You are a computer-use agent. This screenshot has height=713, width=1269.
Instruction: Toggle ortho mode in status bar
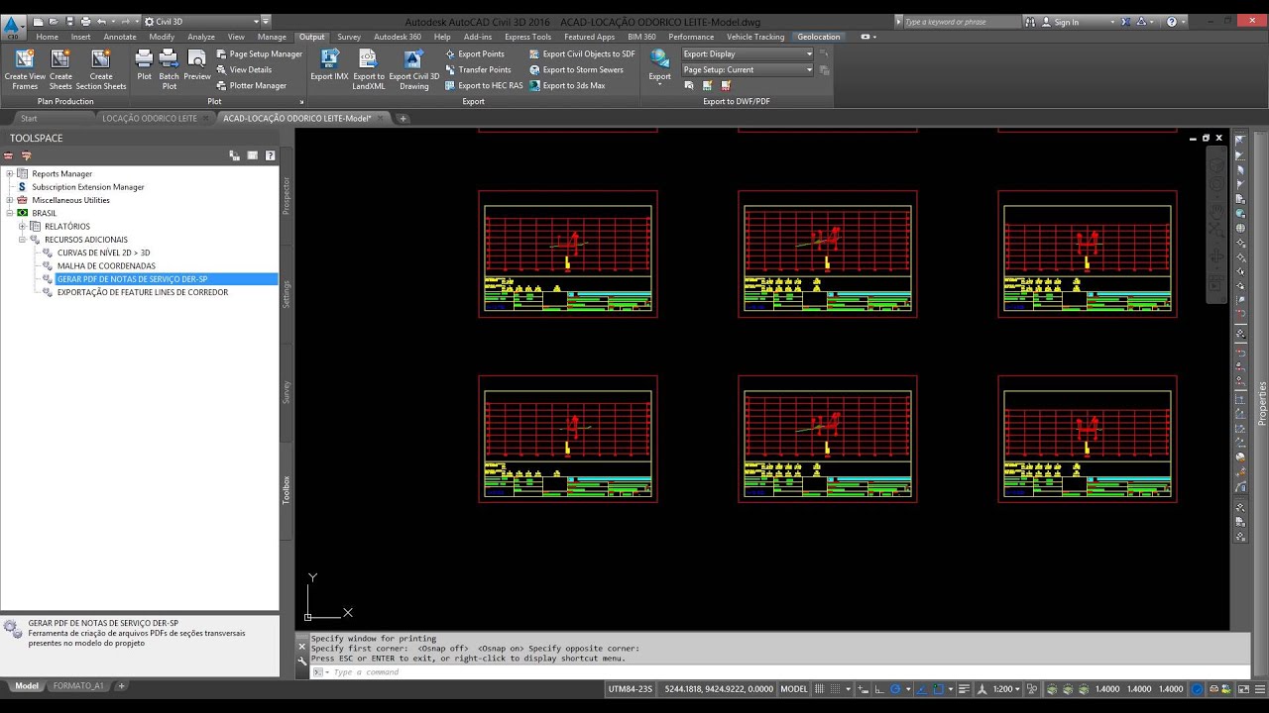point(879,689)
